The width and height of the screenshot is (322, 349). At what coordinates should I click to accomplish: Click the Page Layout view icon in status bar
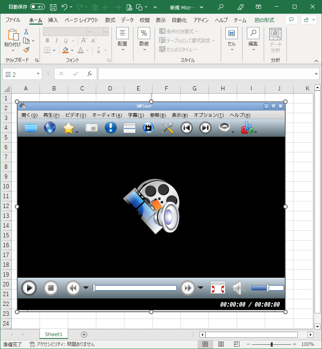221,344
